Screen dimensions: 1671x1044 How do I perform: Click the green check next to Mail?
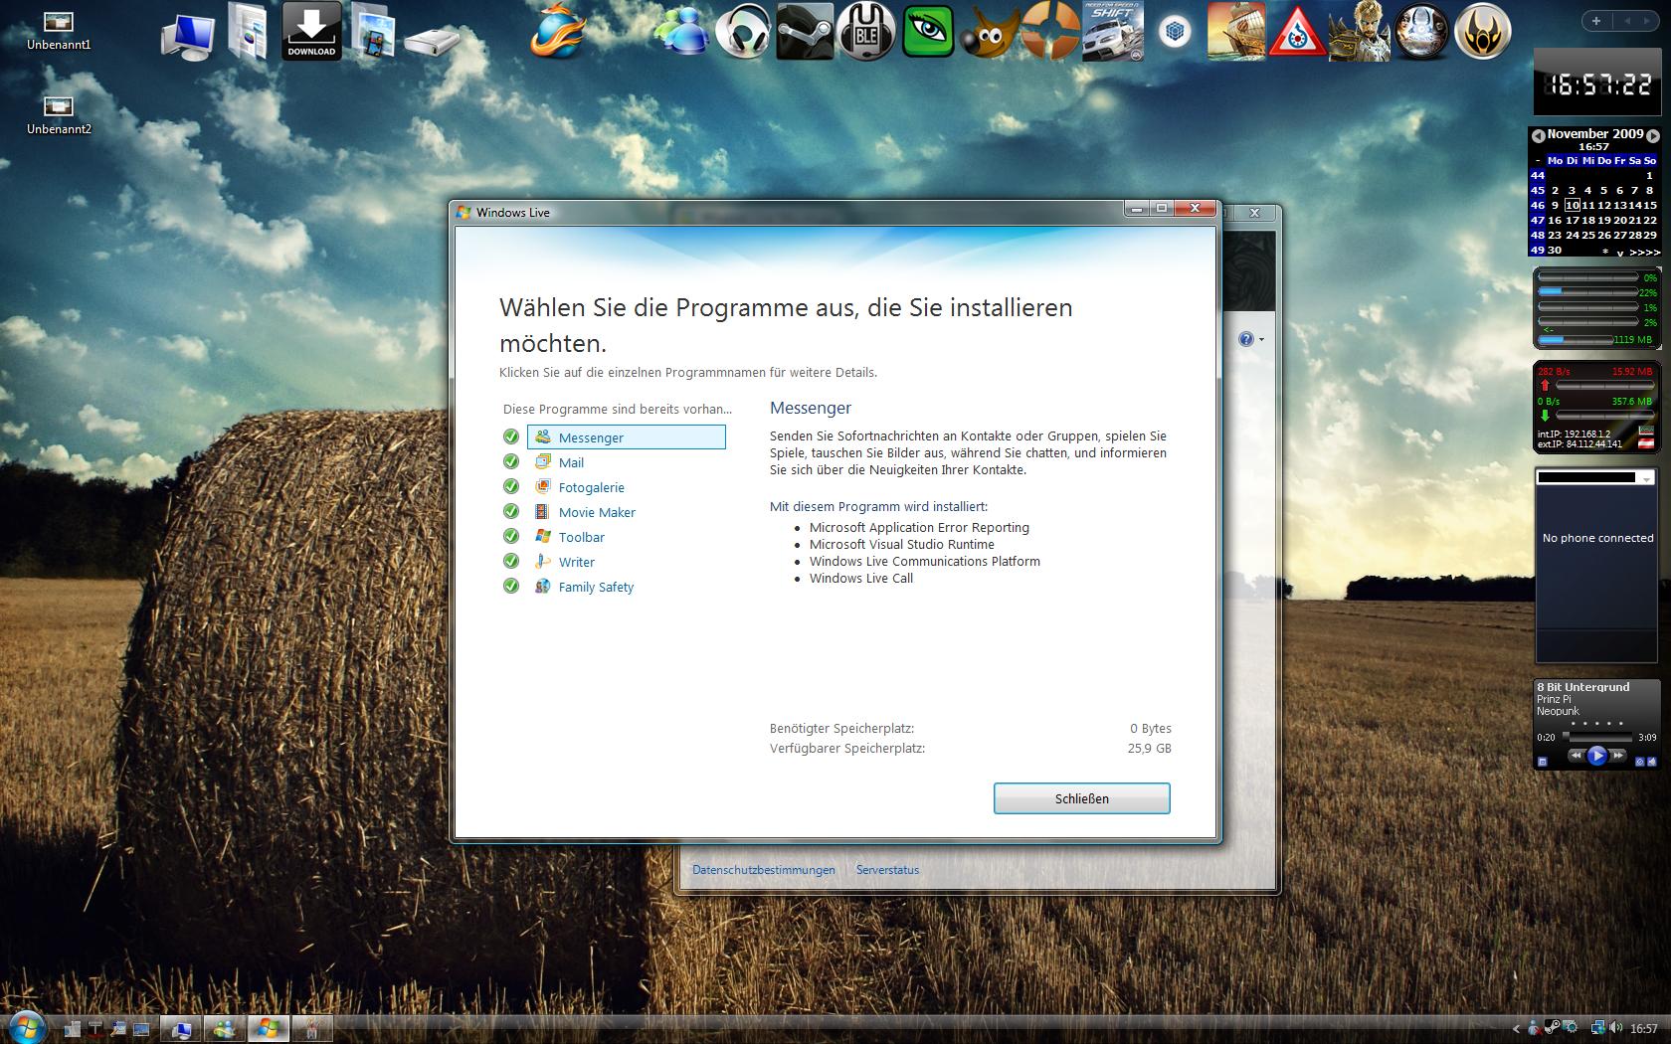(511, 461)
